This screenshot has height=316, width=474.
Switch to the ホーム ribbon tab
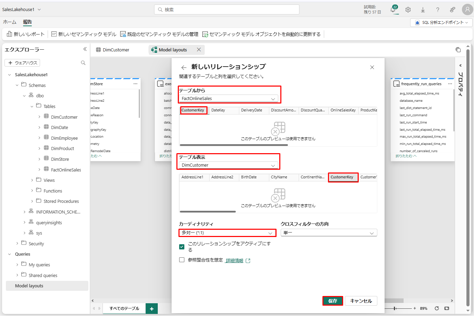pos(10,22)
